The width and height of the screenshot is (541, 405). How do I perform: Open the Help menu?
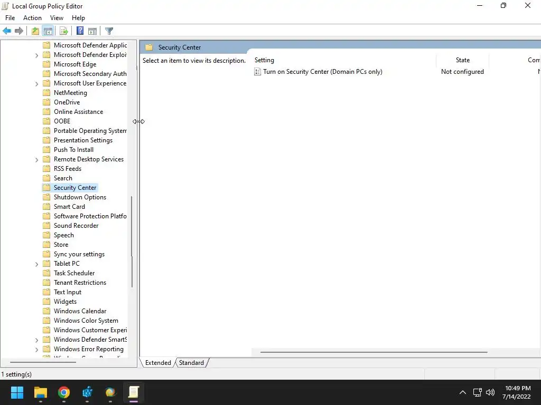78,18
